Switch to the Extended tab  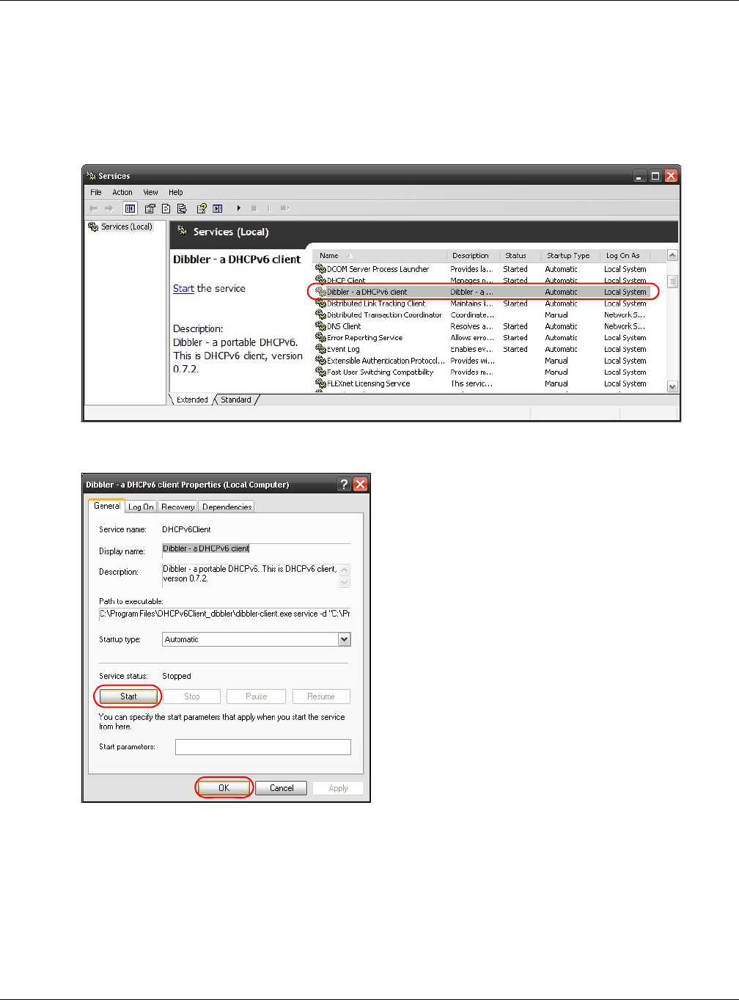coord(192,400)
